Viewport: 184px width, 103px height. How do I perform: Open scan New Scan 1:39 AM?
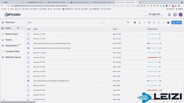pyautogui.click(x=39, y=72)
